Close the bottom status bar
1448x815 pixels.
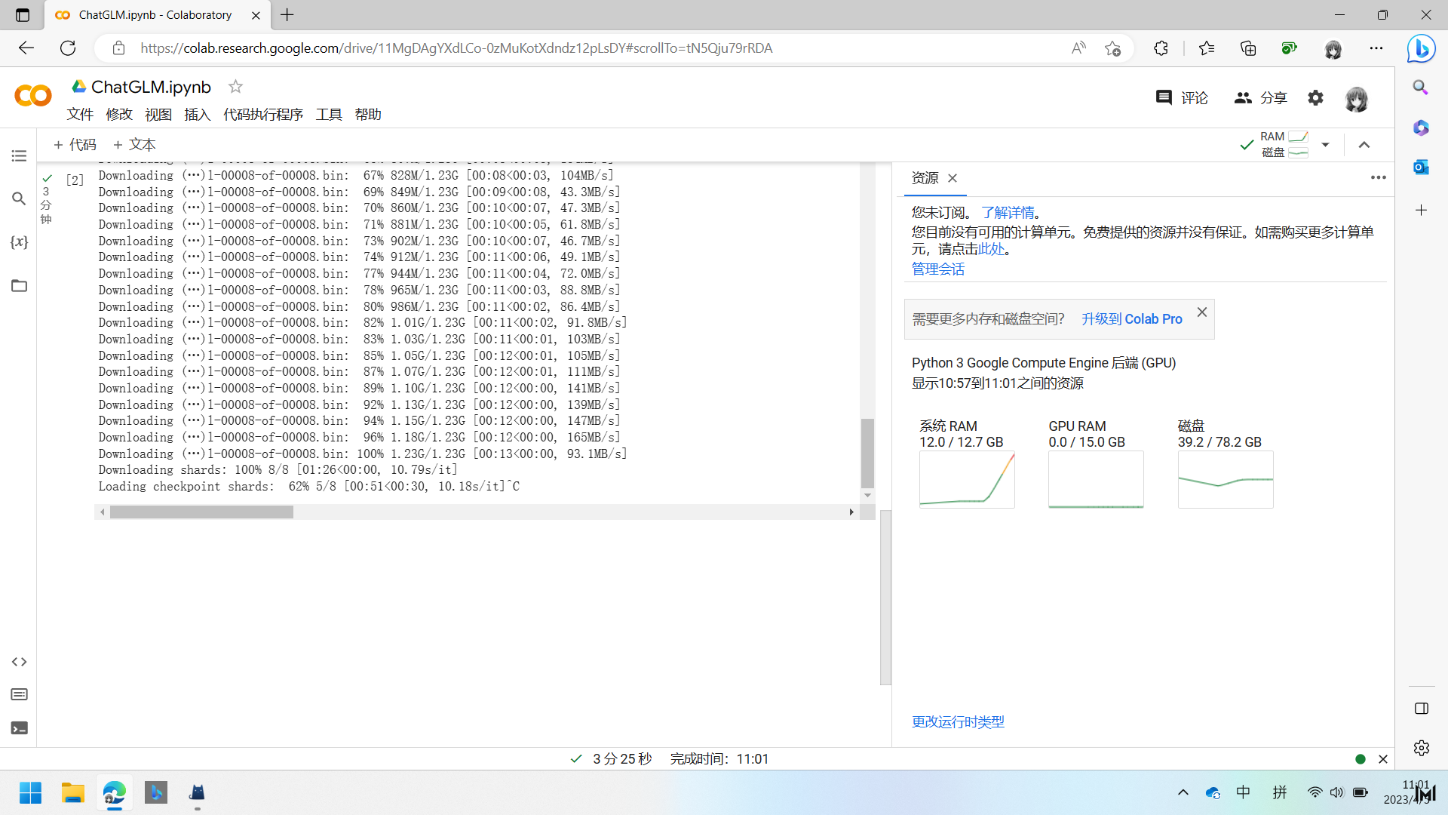[1383, 759]
